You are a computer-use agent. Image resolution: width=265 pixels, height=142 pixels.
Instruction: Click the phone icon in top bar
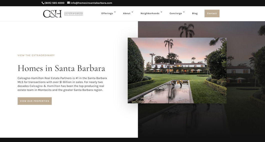[x=43, y=3]
